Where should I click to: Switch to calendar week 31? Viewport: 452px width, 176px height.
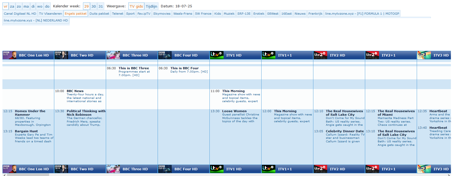tap(101, 6)
